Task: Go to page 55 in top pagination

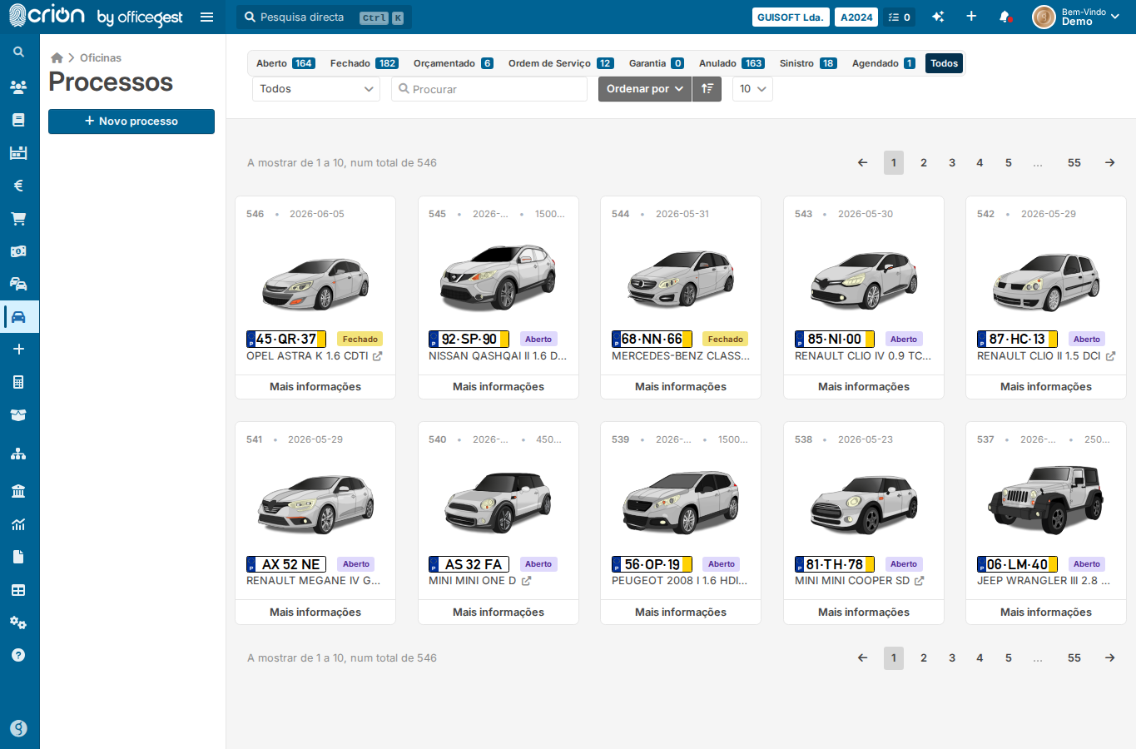Action: (x=1074, y=163)
